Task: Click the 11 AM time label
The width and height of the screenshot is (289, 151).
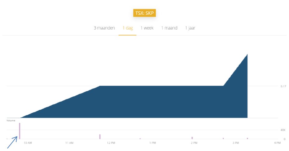Action: pos(69,143)
